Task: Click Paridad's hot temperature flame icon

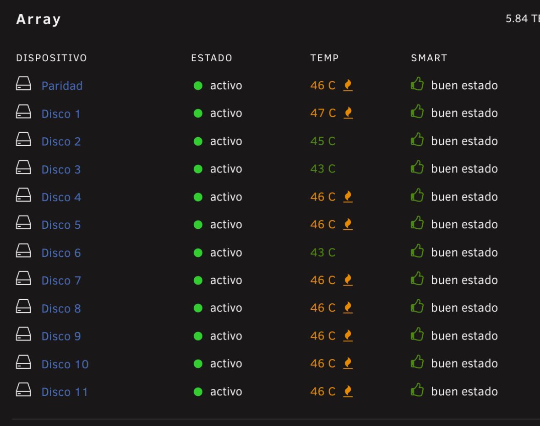Action: (348, 85)
